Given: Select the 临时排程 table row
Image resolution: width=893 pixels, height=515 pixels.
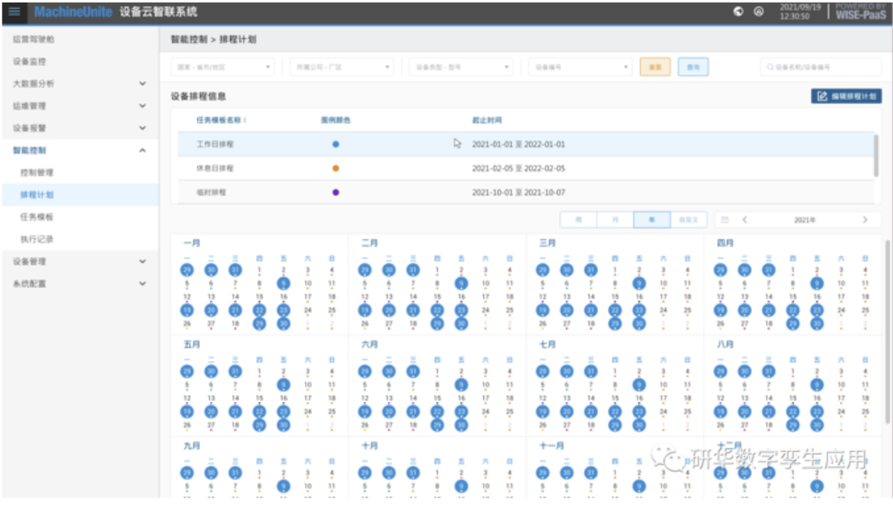Looking at the screenshot, I should click(x=526, y=192).
